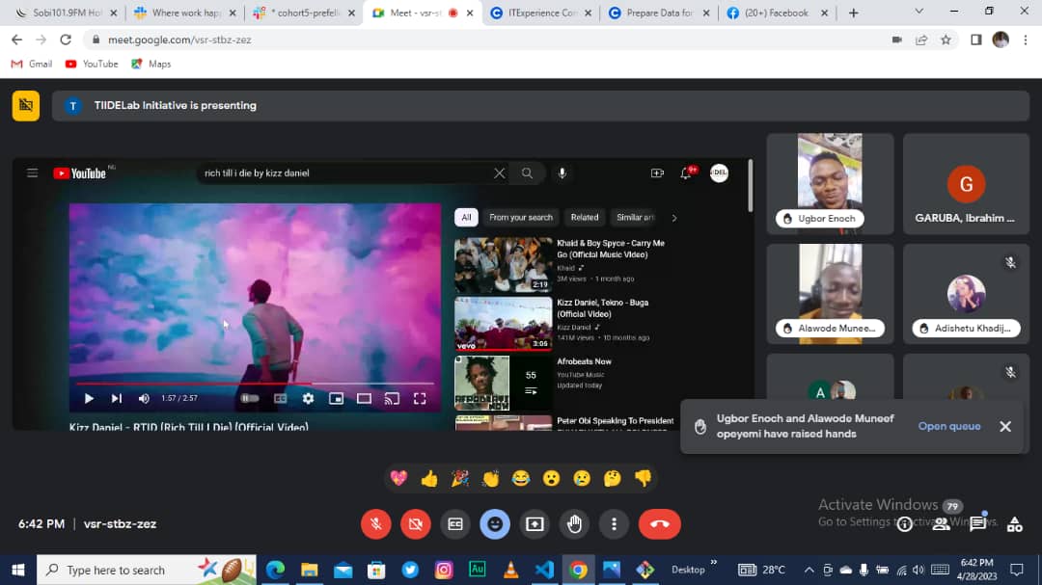This screenshot has width=1042, height=585.
Task: Switch to cohort5-prefell browser tab
Action: (x=304, y=13)
